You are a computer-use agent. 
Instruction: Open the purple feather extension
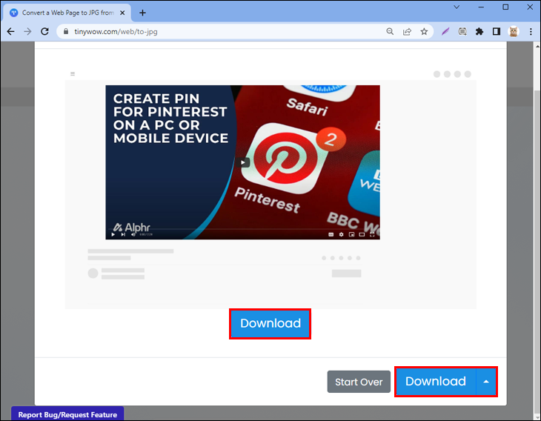445,32
